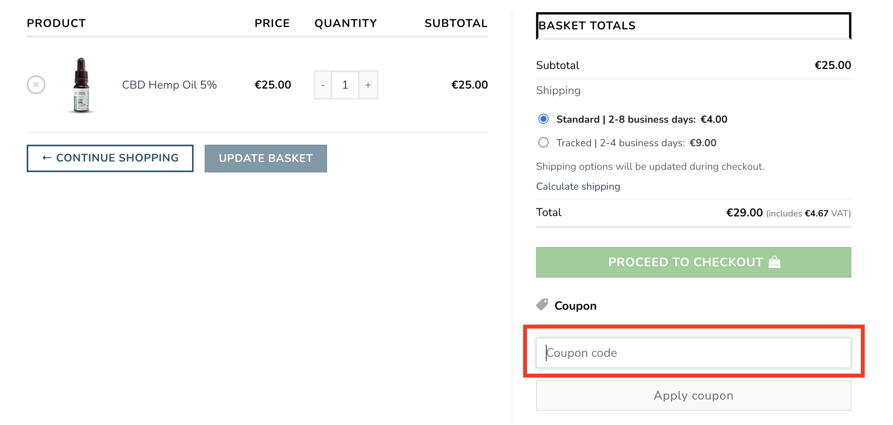Click the remove item icon
The image size is (893, 425).
tap(36, 85)
